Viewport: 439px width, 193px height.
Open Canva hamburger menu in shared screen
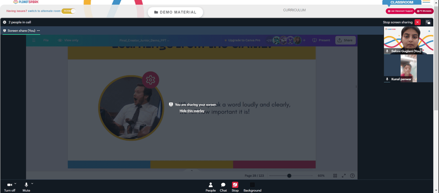click(x=34, y=40)
